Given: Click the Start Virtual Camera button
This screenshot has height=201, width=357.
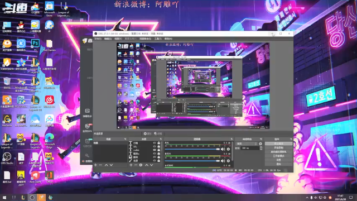Looking at the screenshot, I should pyautogui.click(x=279, y=152).
